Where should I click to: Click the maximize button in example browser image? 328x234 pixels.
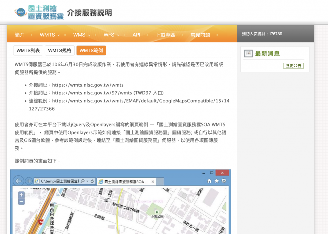(211, 173)
